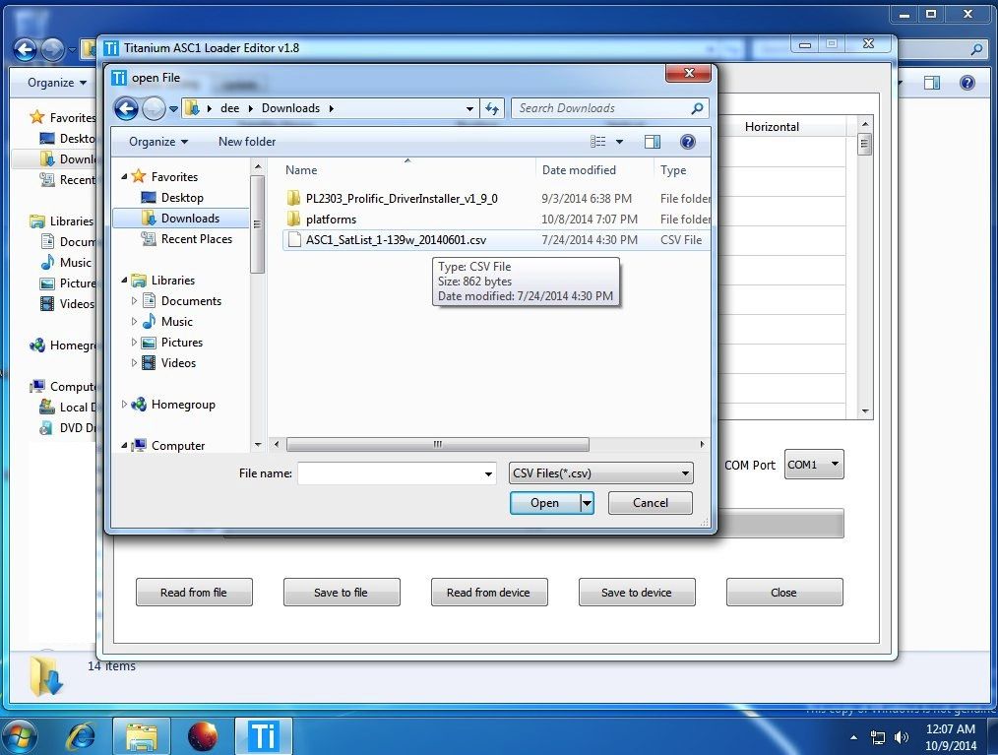The height and width of the screenshot is (755, 998).
Task: Select Recent Places in dialog navigation tree
Action: (196, 239)
